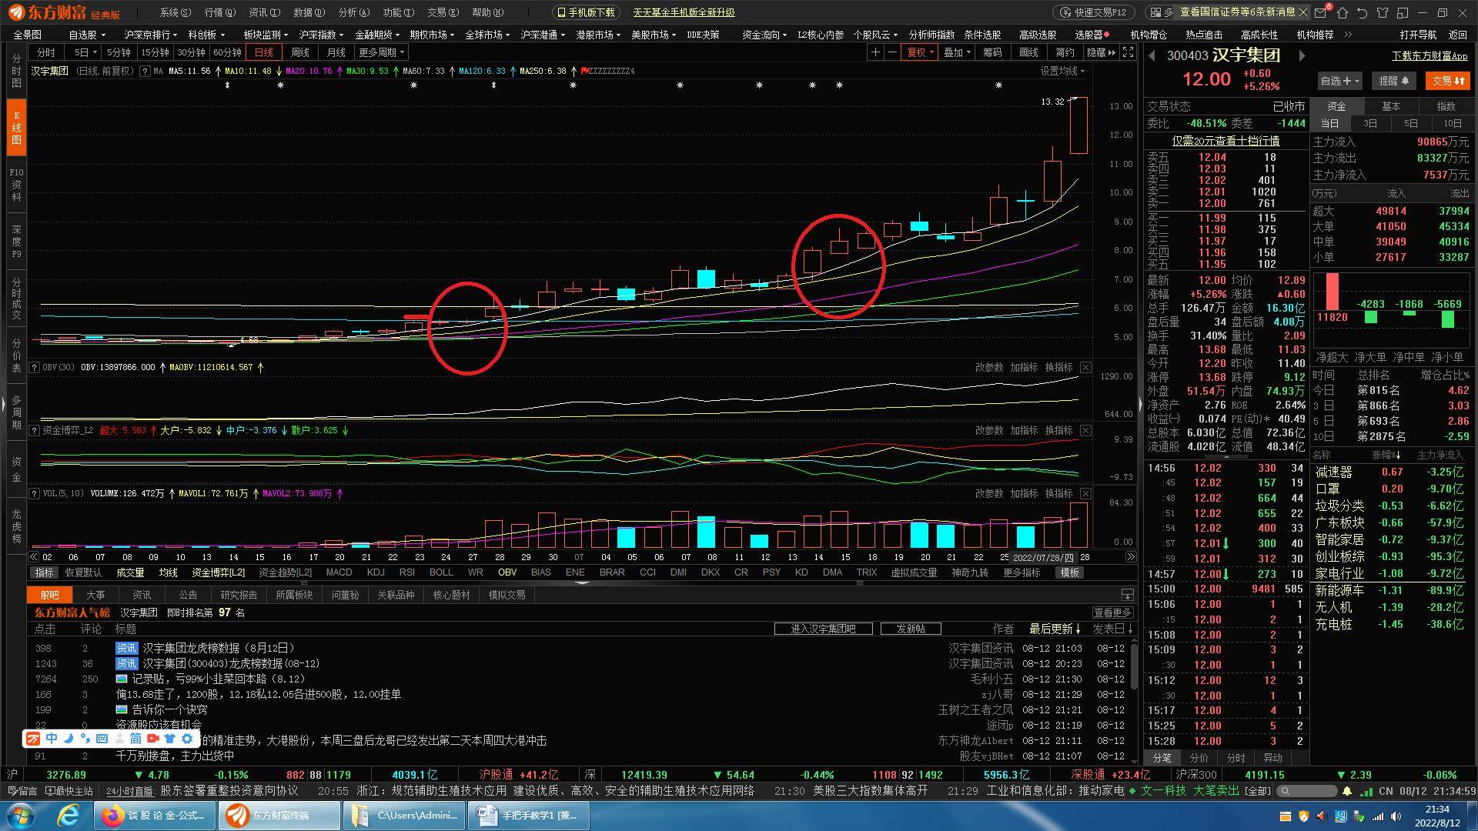Zoom in chart with plus icon
This screenshot has width=1478, height=831.
tap(875, 52)
